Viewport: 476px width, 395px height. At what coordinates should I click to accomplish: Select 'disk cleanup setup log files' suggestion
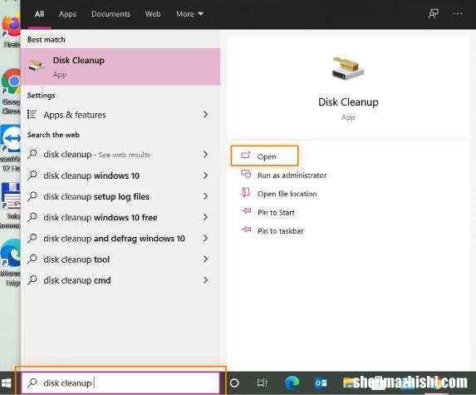click(120, 196)
